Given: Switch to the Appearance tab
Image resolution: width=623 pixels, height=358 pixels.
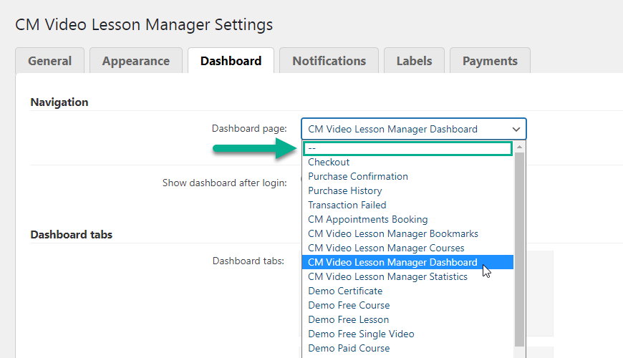Looking at the screenshot, I should point(136,61).
